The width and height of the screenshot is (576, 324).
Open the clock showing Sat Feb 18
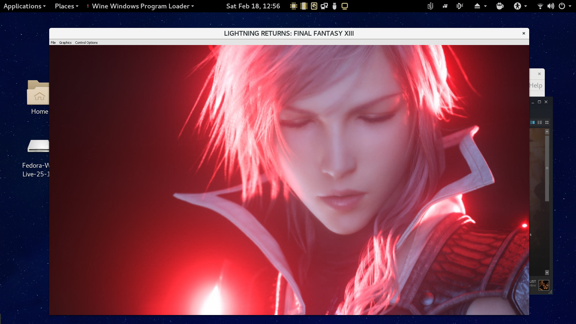(253, 6)
